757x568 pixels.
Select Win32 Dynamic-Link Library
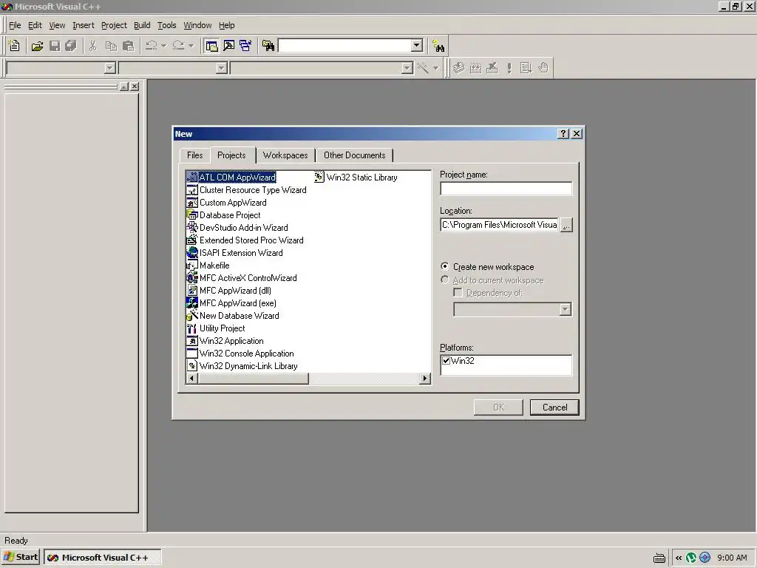[x=242, y=365]
